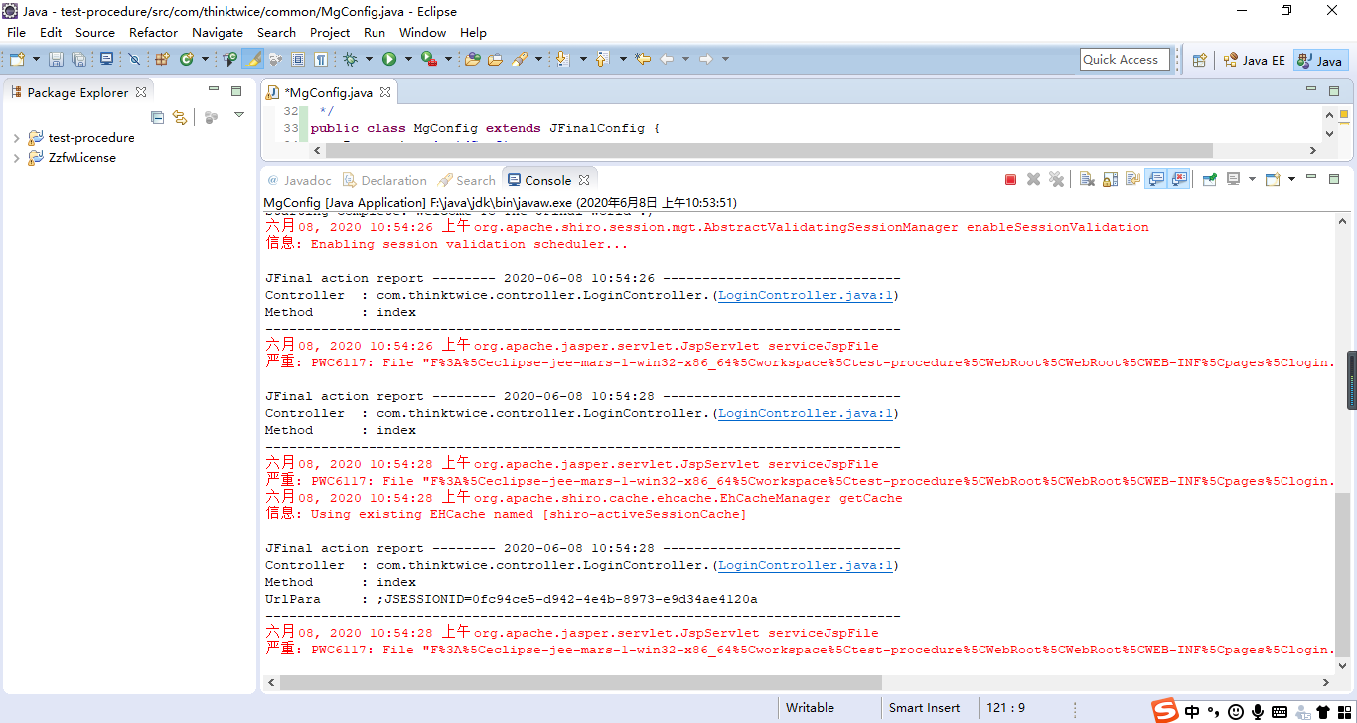Click the Sogou soft keyboard icon
Image resolution: width=1357 pixels, height=723 pixels.
(x=1280, y=711)
